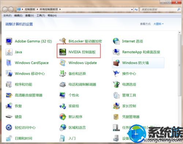
Task: Open the 凭据管理器 vault icon
Action: (x=116, y=117)
